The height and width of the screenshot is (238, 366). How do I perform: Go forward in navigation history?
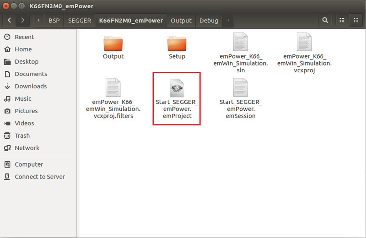[23, 21]
